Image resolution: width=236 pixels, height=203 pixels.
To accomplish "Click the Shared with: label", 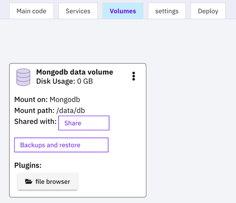I will [35, 121].
